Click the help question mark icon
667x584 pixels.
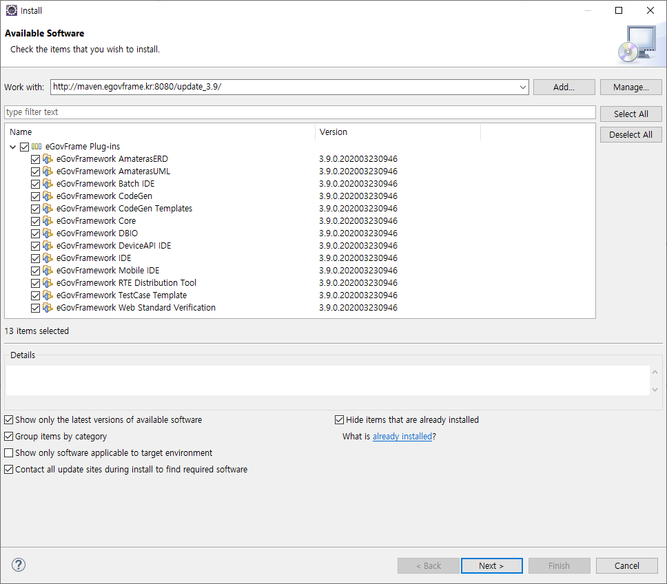(19, 565)
